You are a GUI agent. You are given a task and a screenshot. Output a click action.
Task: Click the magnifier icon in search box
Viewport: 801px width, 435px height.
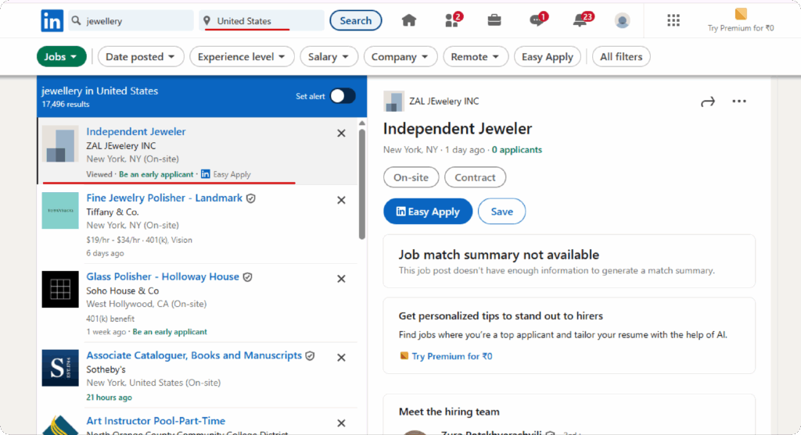point(76,20)
